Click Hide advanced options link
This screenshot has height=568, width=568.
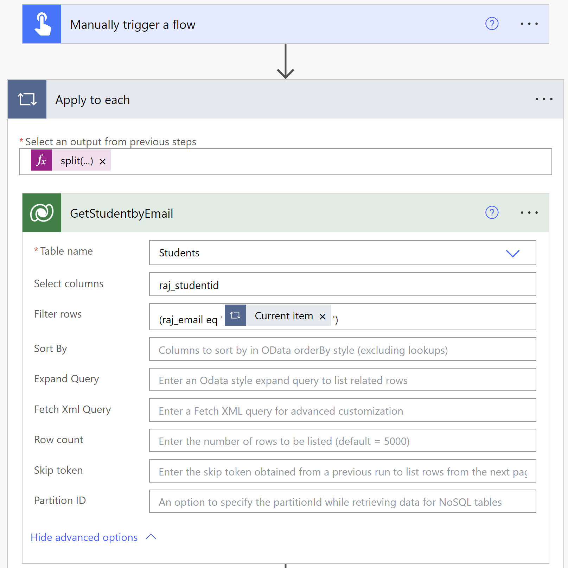(84, 537)
